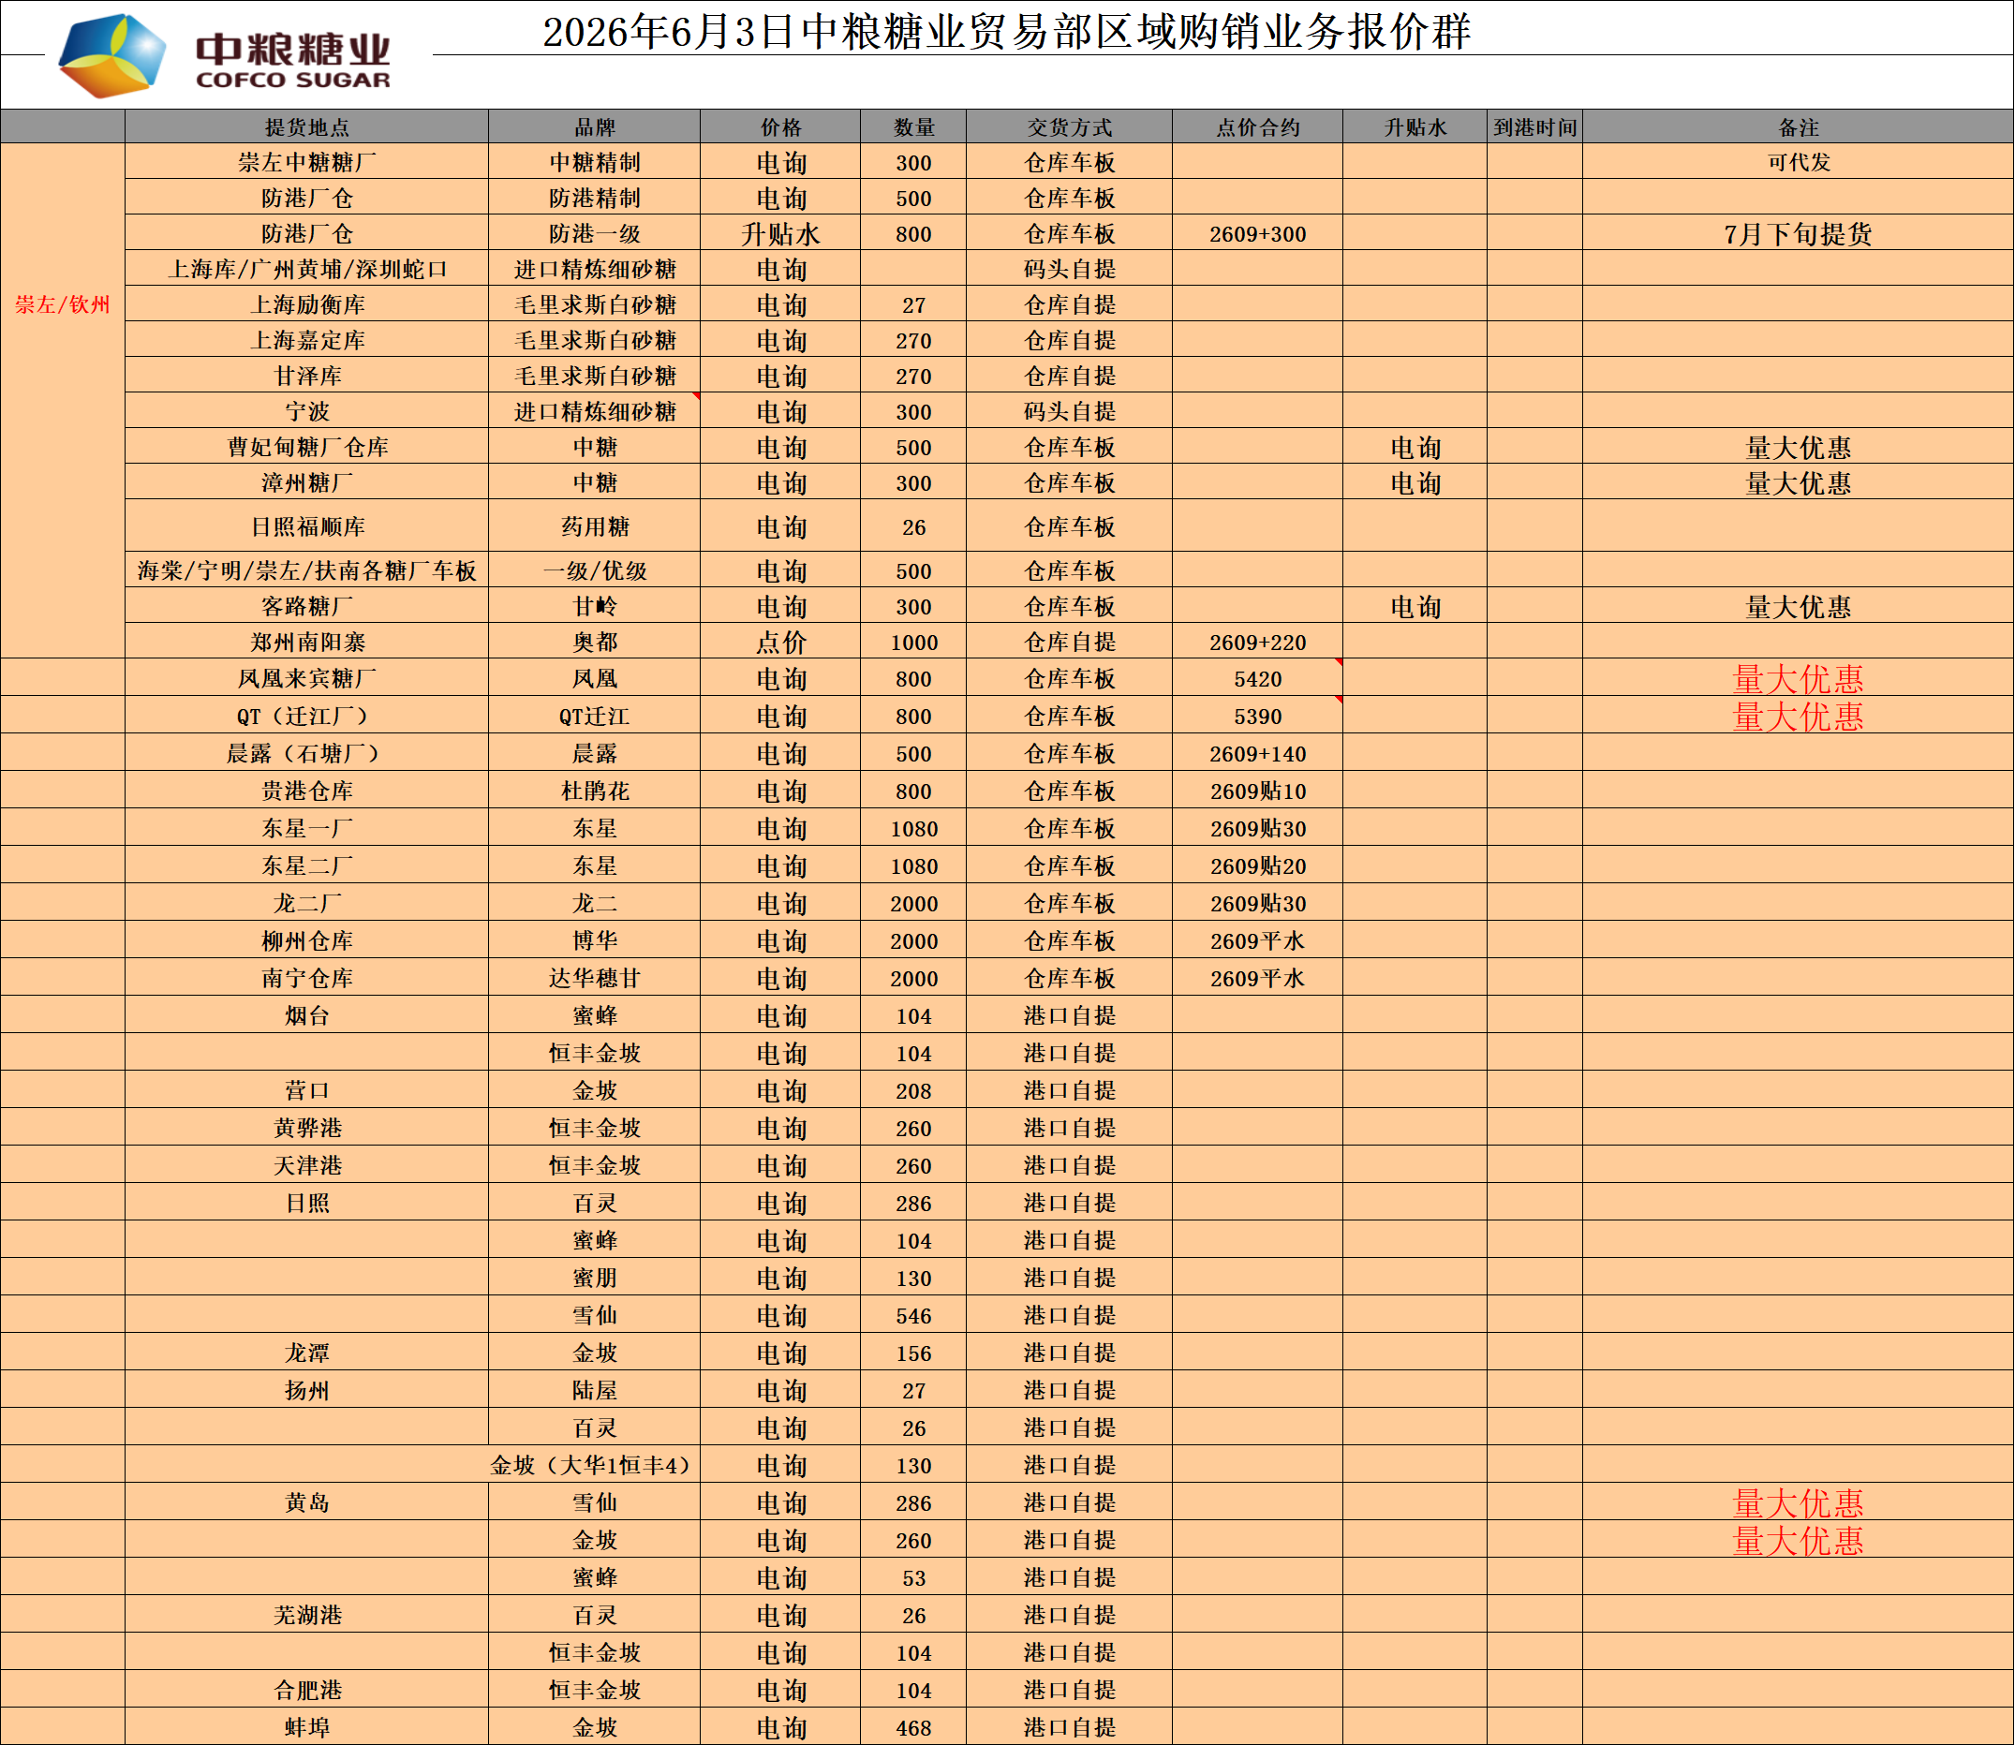Click the 2609+140 contract cell
The height and width of the screenshot is (1745, 2015).
click(x=1257, y=754)
